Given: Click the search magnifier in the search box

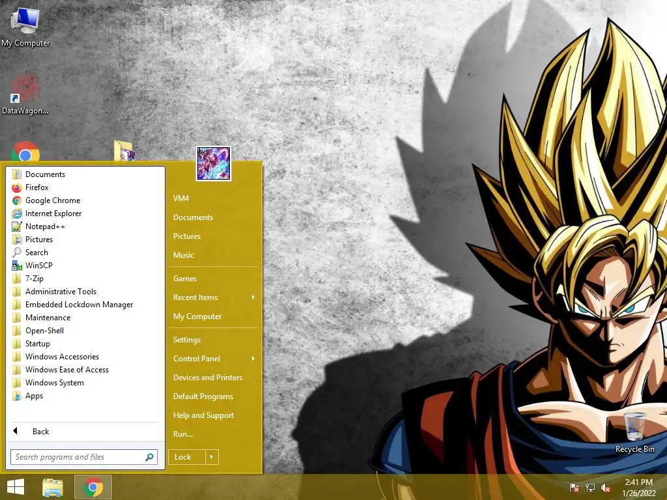Looking at the screenshot, I should pyautogui.click(x=149, y=457).
